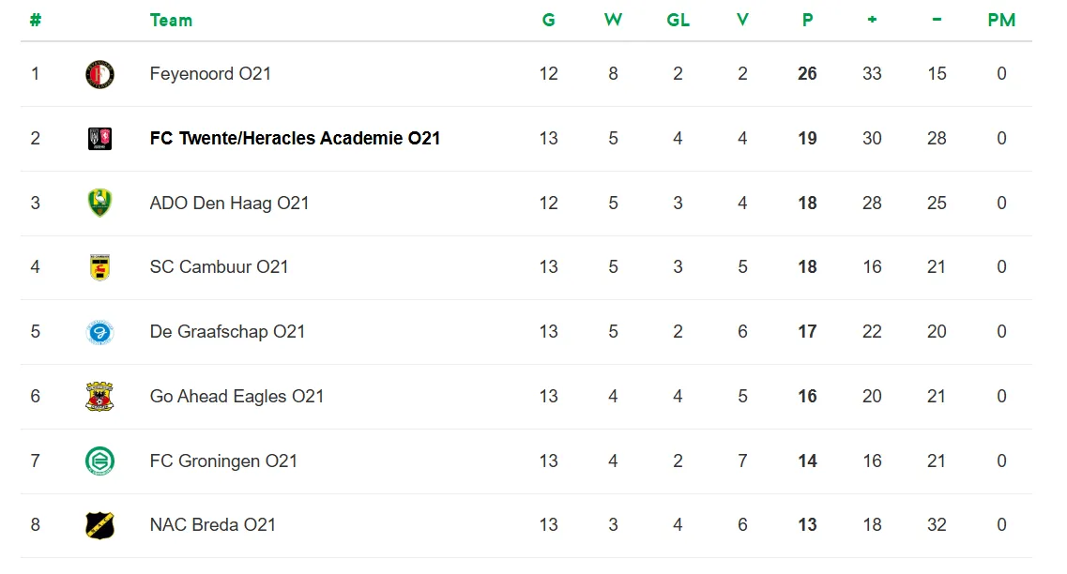
Task: Open the SC Cambuur O21 team link
Action: 219,267
